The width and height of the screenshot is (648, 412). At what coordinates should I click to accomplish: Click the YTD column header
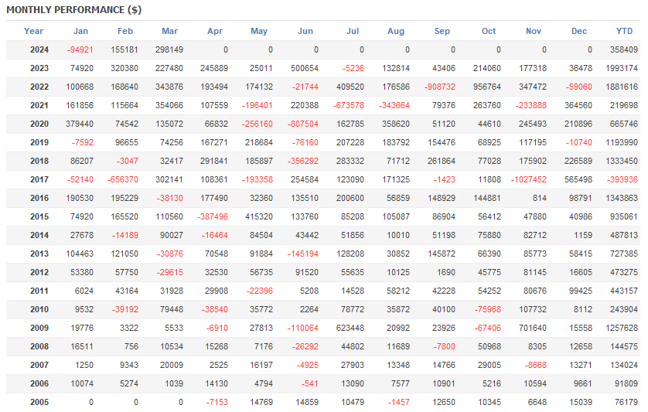point(625,31)
